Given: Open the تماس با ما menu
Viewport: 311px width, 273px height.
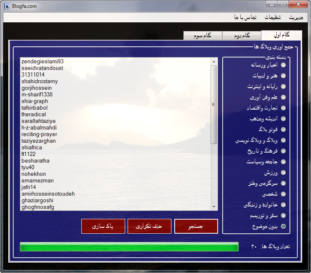Looking at the screenshot, I should 245,17.
